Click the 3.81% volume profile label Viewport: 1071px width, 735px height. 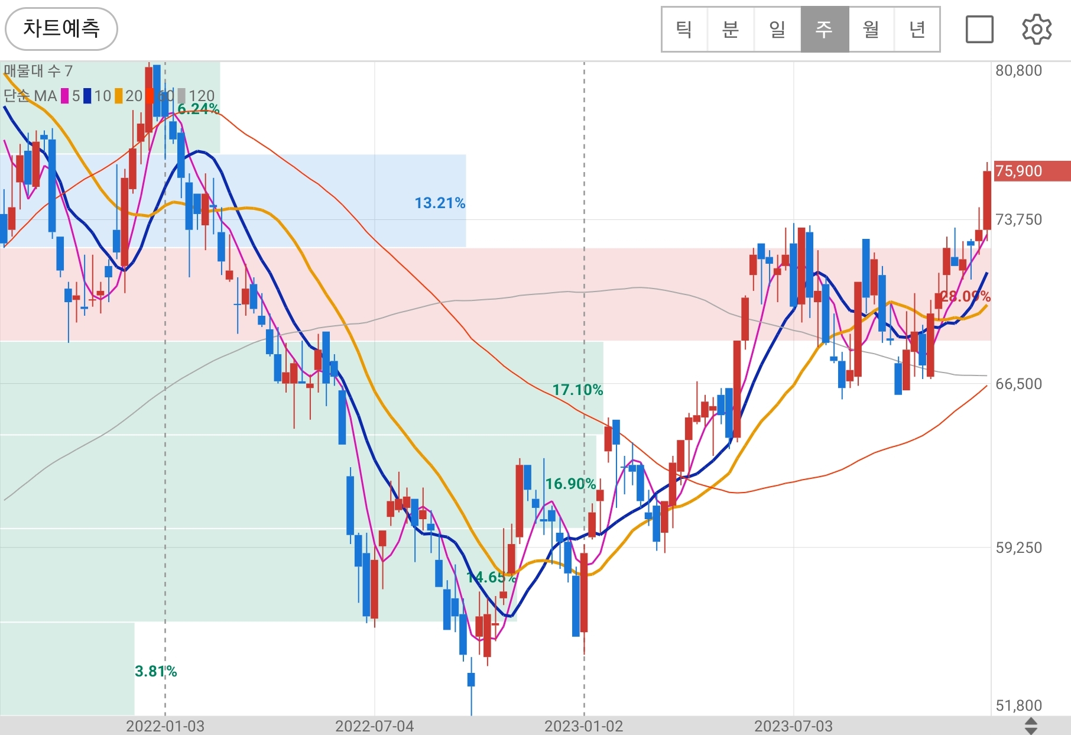click(155, 671)
